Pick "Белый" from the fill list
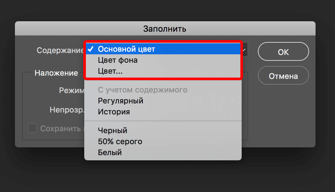 [110, 153]
